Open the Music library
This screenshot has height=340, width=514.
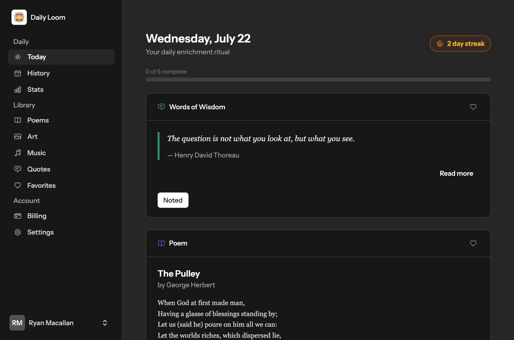[61, 153]
